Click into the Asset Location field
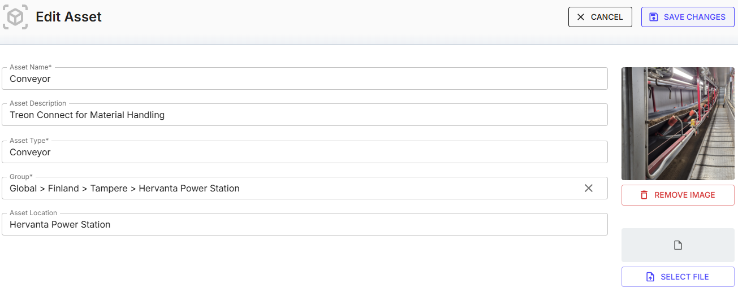Image resolution: width=738 pixels, height=292 pixels. pyautogui.click(x=304, y=225)
